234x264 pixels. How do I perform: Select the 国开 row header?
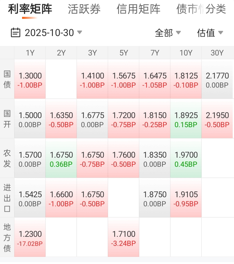(7, 119)
